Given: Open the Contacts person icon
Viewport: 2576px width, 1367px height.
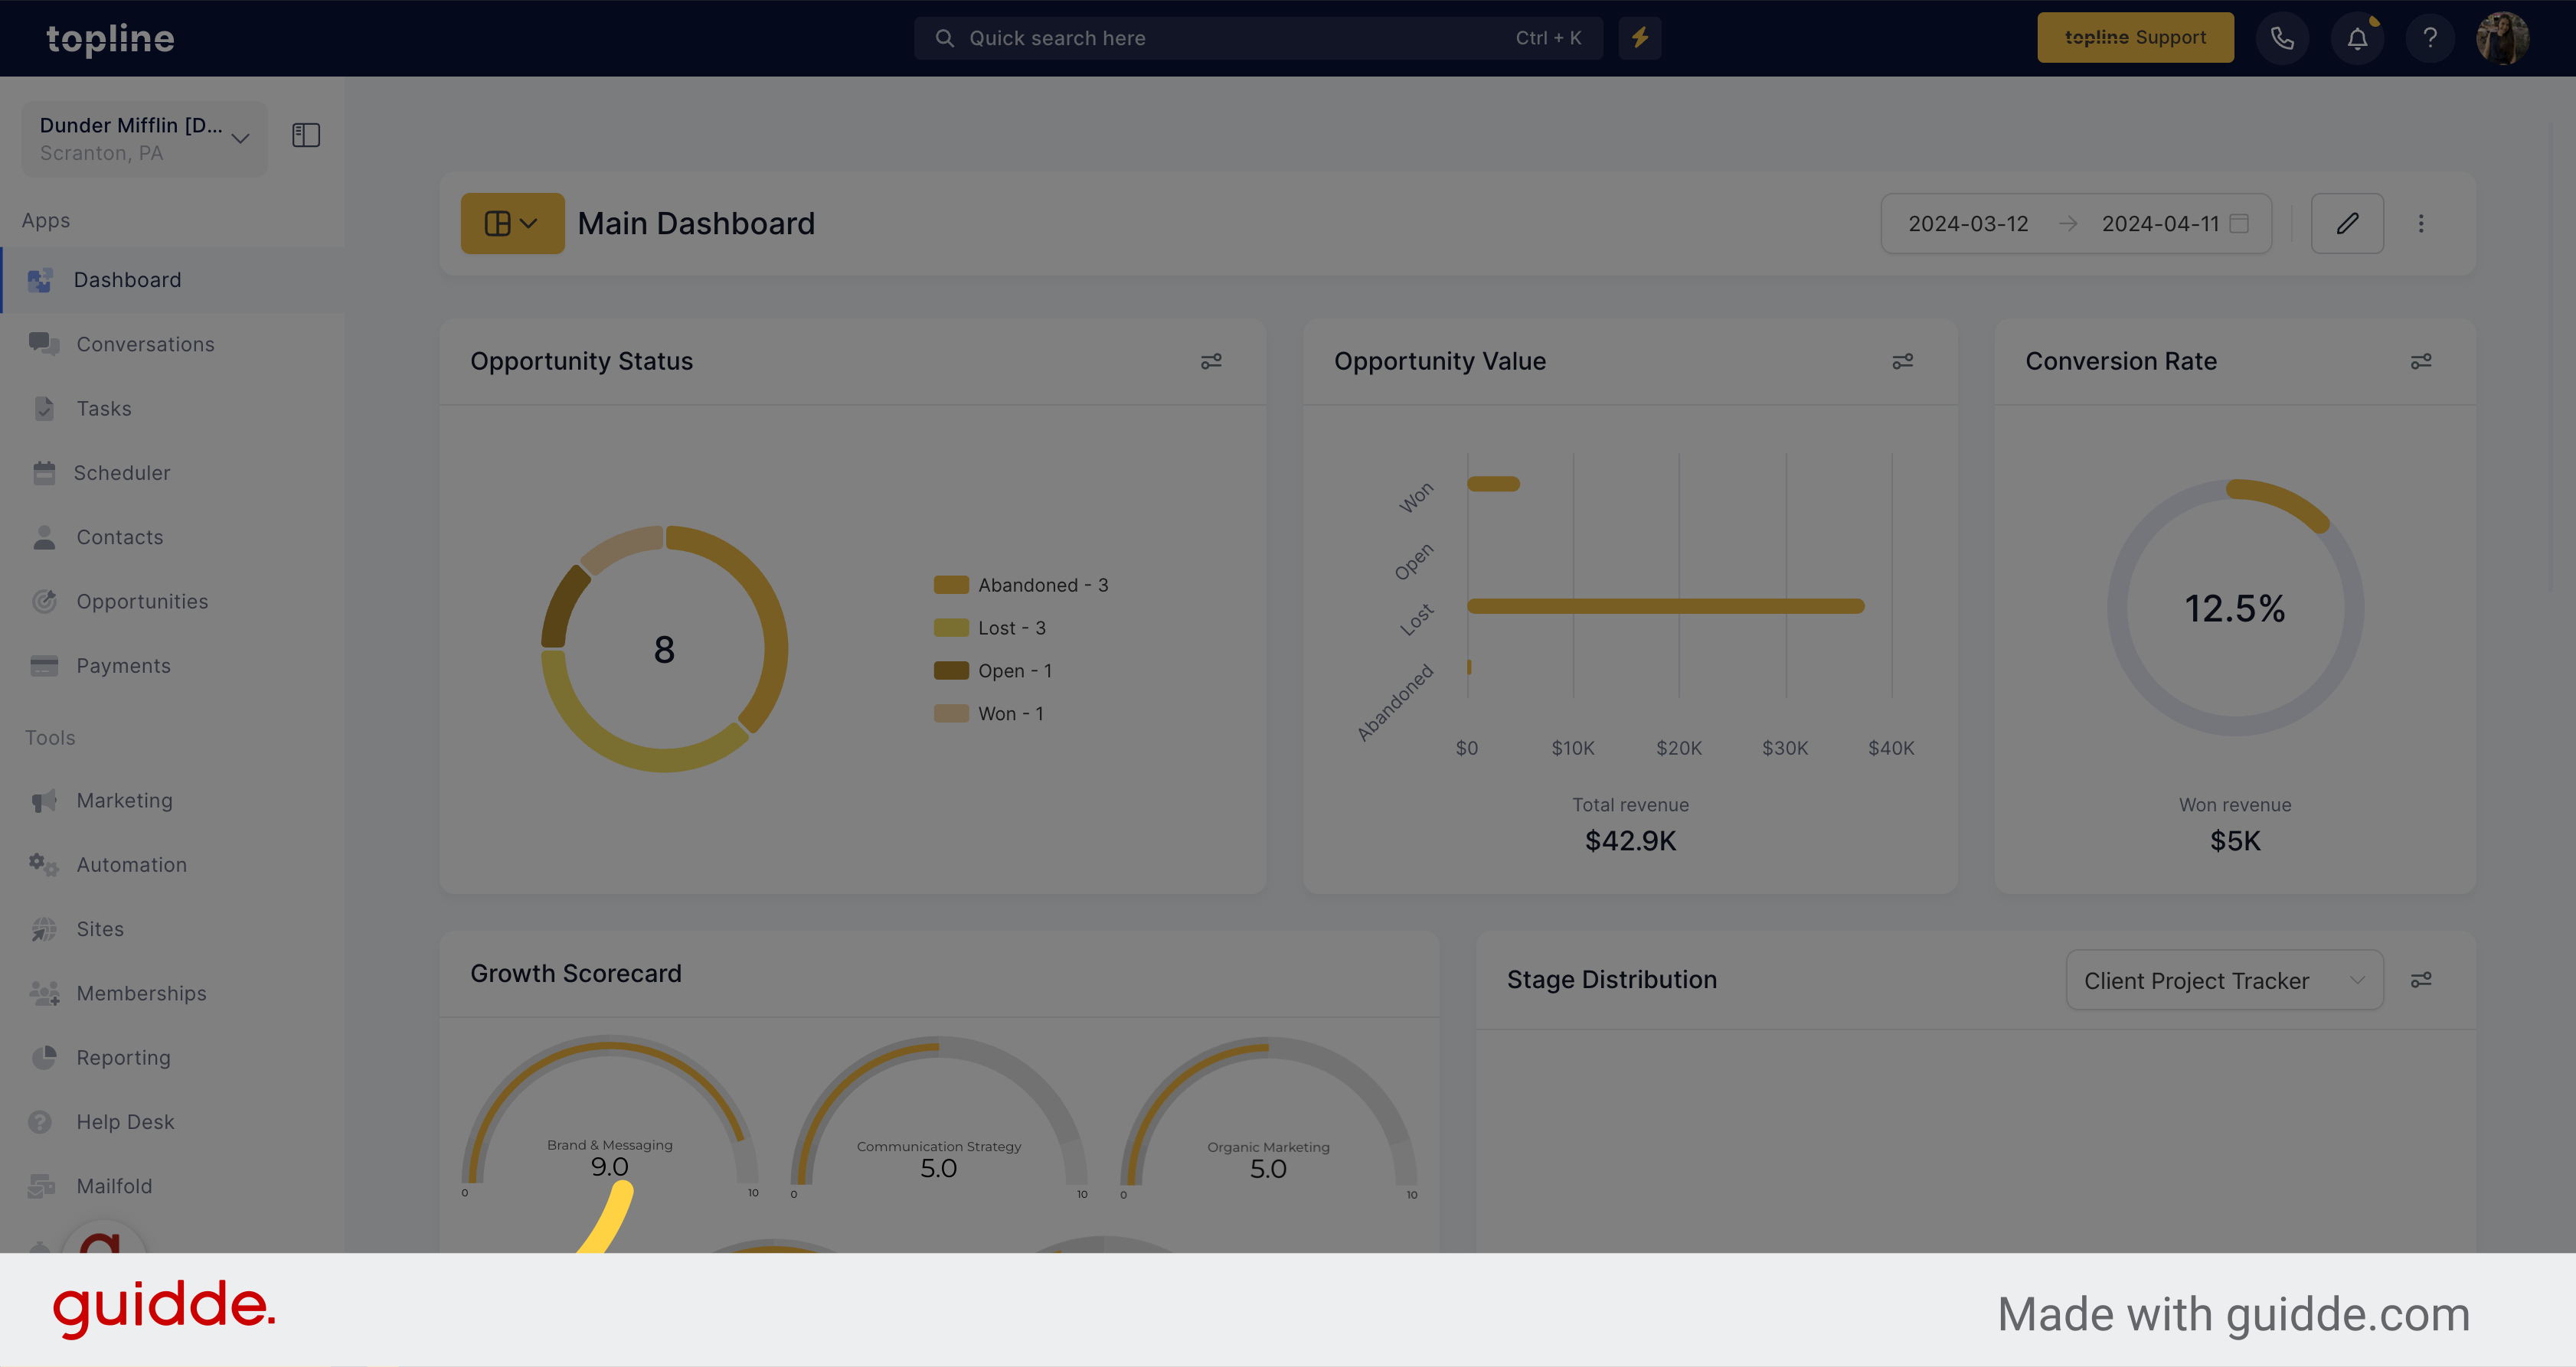Looking at the screenshot, I should click(x=44, y=537).
